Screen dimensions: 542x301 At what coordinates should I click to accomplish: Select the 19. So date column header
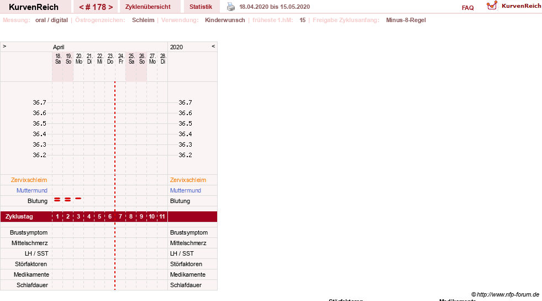(x=69, y=59)
